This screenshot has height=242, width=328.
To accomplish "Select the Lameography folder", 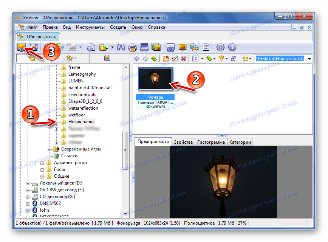I will [82, 74].
